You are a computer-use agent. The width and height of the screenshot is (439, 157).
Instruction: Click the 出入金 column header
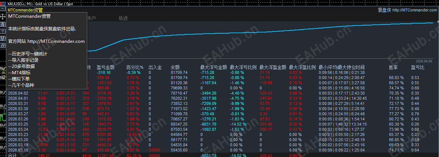[x=155, y=68]
